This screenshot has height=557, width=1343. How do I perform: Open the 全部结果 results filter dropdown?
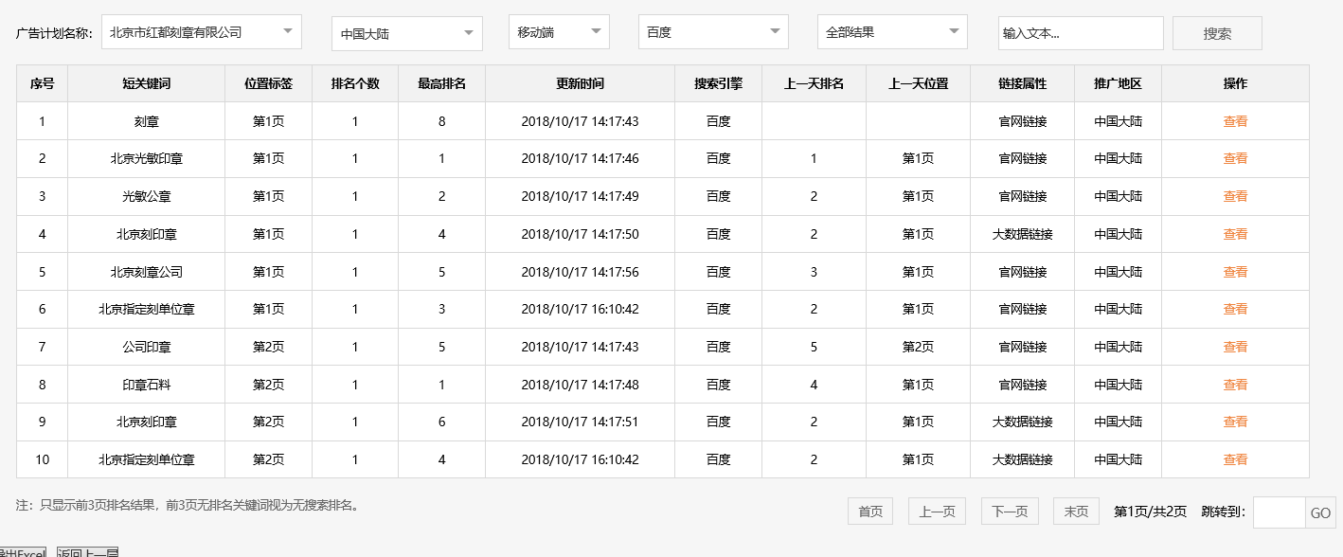click(891, 31)
